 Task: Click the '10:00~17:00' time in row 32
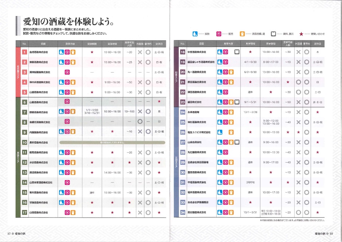(x=271, y=192)
